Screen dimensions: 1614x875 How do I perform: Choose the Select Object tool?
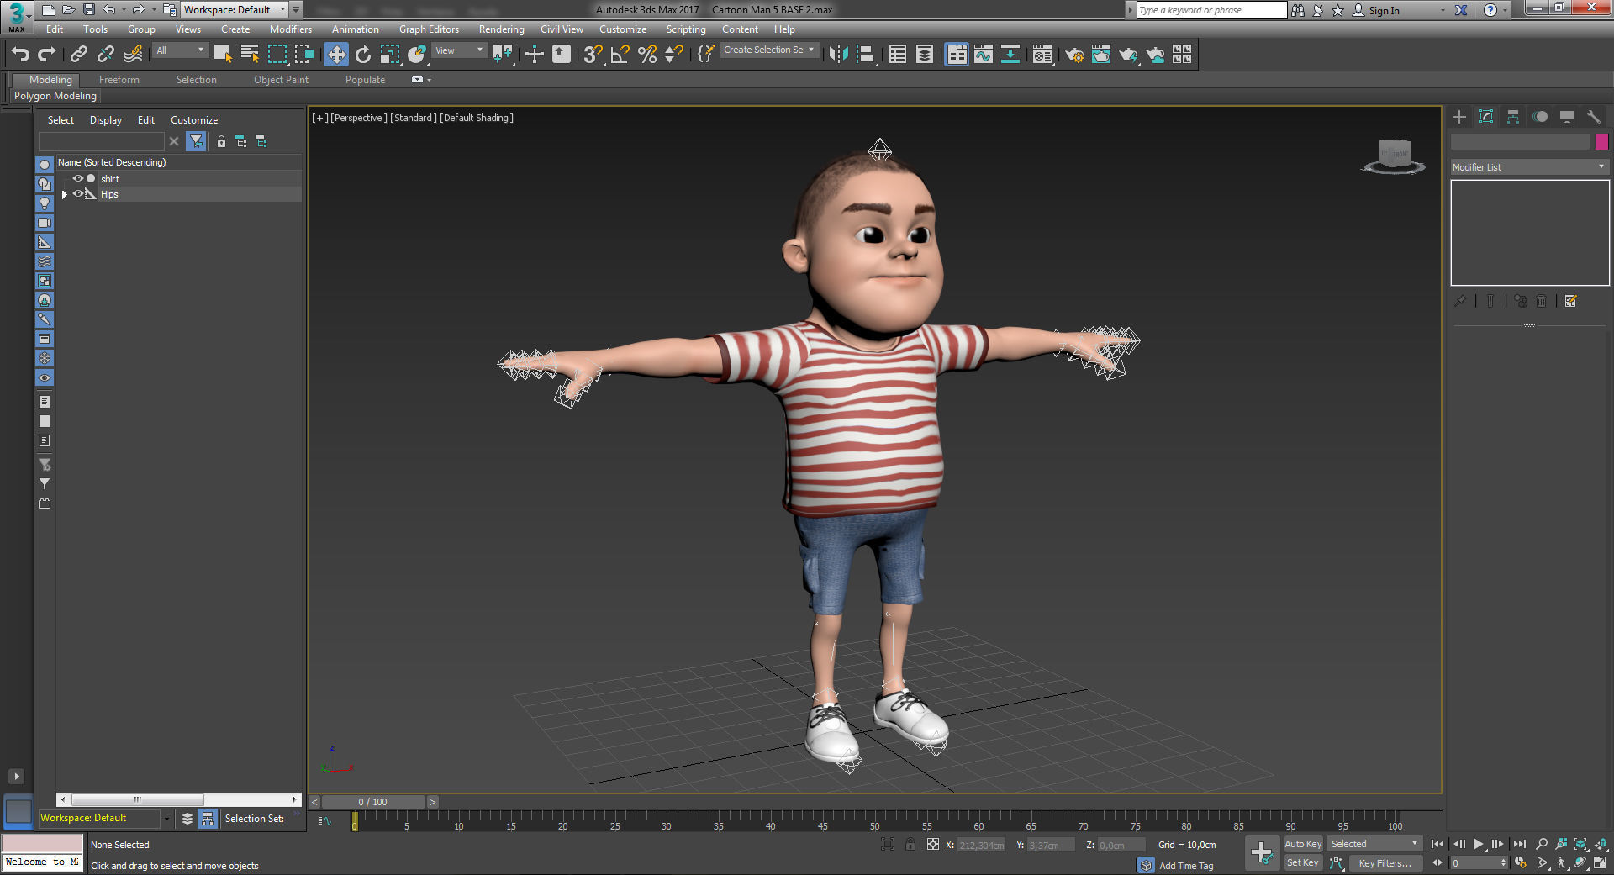223,55
